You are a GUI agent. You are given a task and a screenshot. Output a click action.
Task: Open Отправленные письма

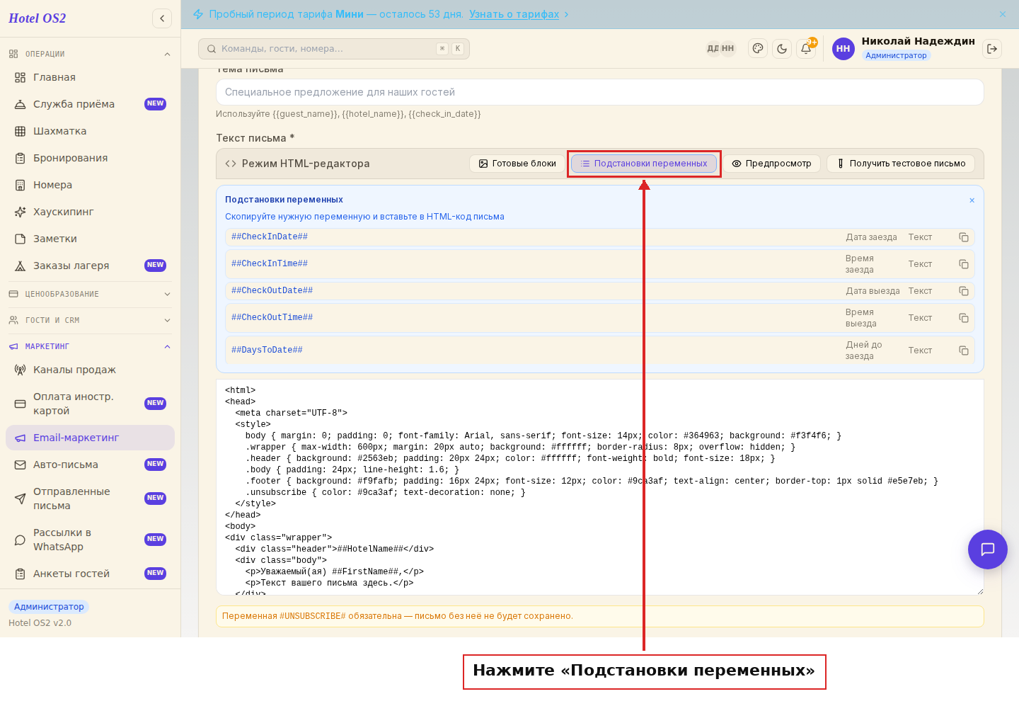click(90, 499)
